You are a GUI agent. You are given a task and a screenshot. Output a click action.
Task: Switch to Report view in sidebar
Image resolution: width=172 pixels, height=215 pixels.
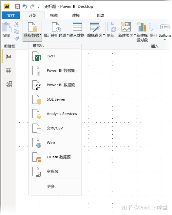[x=9, y=56]
